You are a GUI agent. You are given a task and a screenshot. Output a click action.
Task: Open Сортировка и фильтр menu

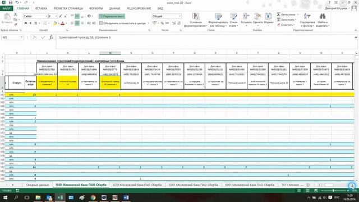tap(307, 20)
